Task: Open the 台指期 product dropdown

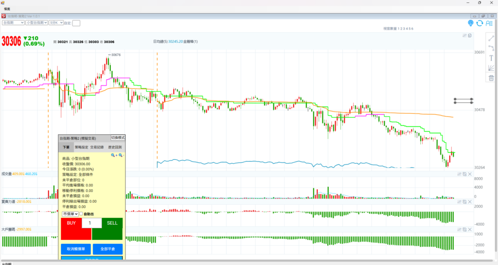Action: (x=13, y=23)
